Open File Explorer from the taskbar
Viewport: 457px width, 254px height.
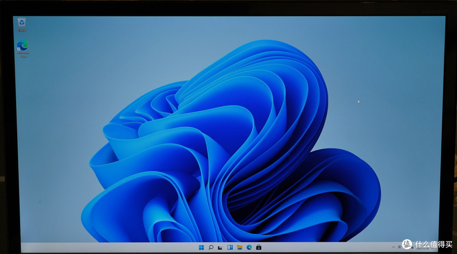[240, 248]
